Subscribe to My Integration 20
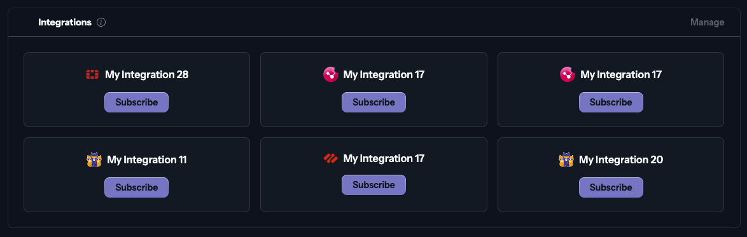747x237 pixels. [611, 187]
